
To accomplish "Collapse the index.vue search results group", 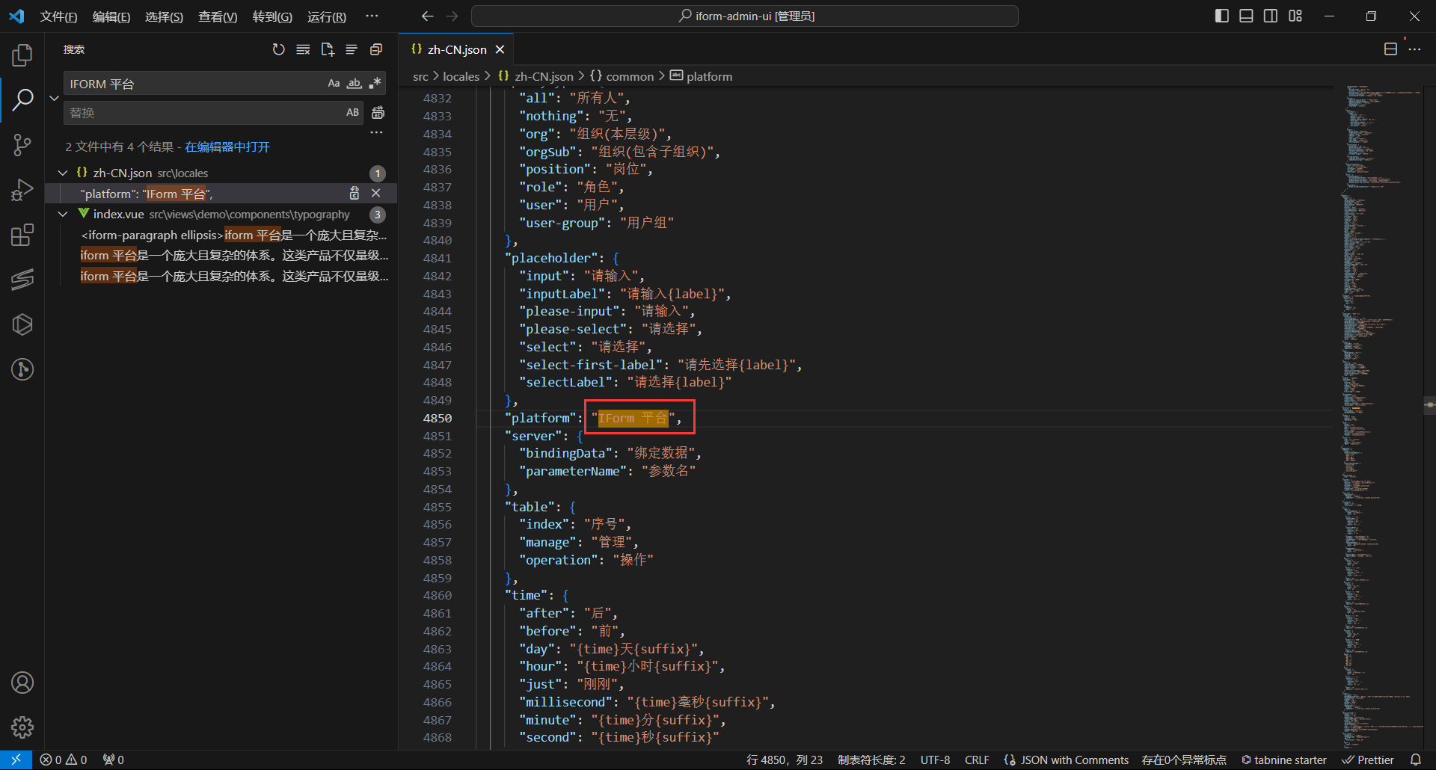I will tap(63, 215).
